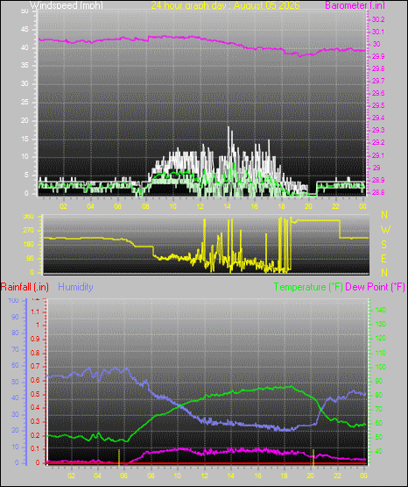Click compass letter E beside direction graph

(x=383, y=259)
